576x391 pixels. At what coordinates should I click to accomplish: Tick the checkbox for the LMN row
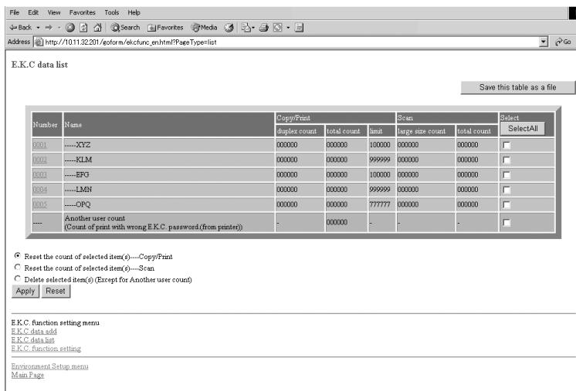[507, 190]
